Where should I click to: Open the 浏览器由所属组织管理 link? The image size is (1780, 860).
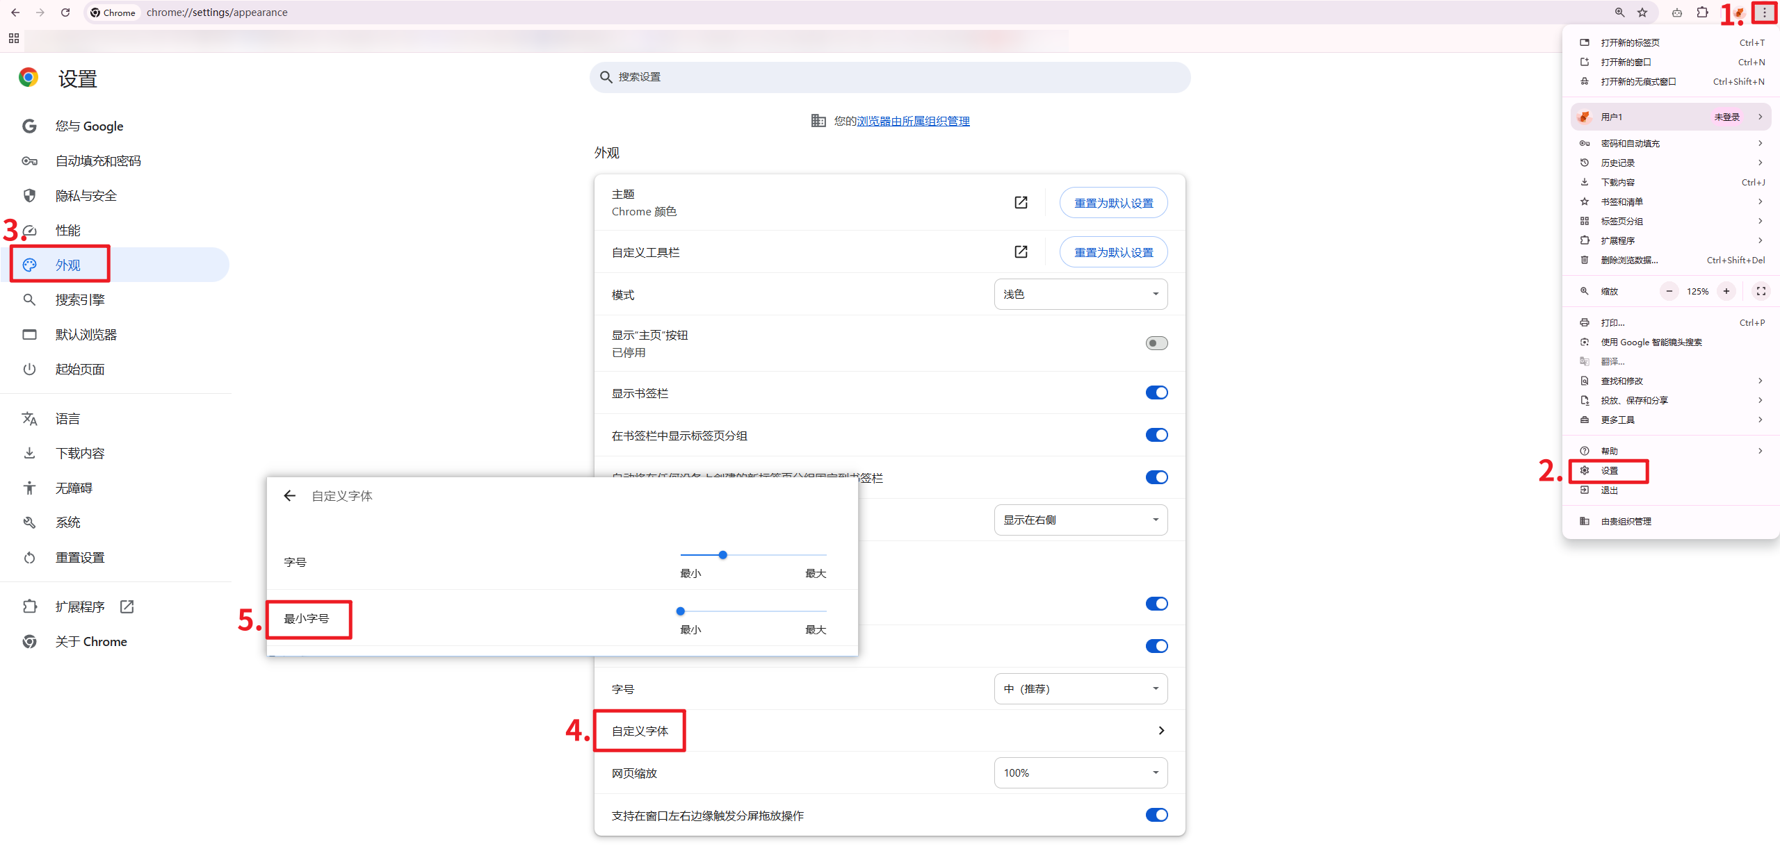pos(913,121)
